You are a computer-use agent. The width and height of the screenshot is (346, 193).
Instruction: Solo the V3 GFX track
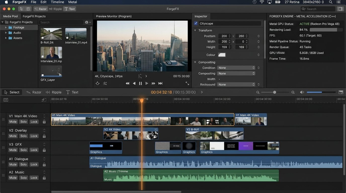tap(24, 150)
